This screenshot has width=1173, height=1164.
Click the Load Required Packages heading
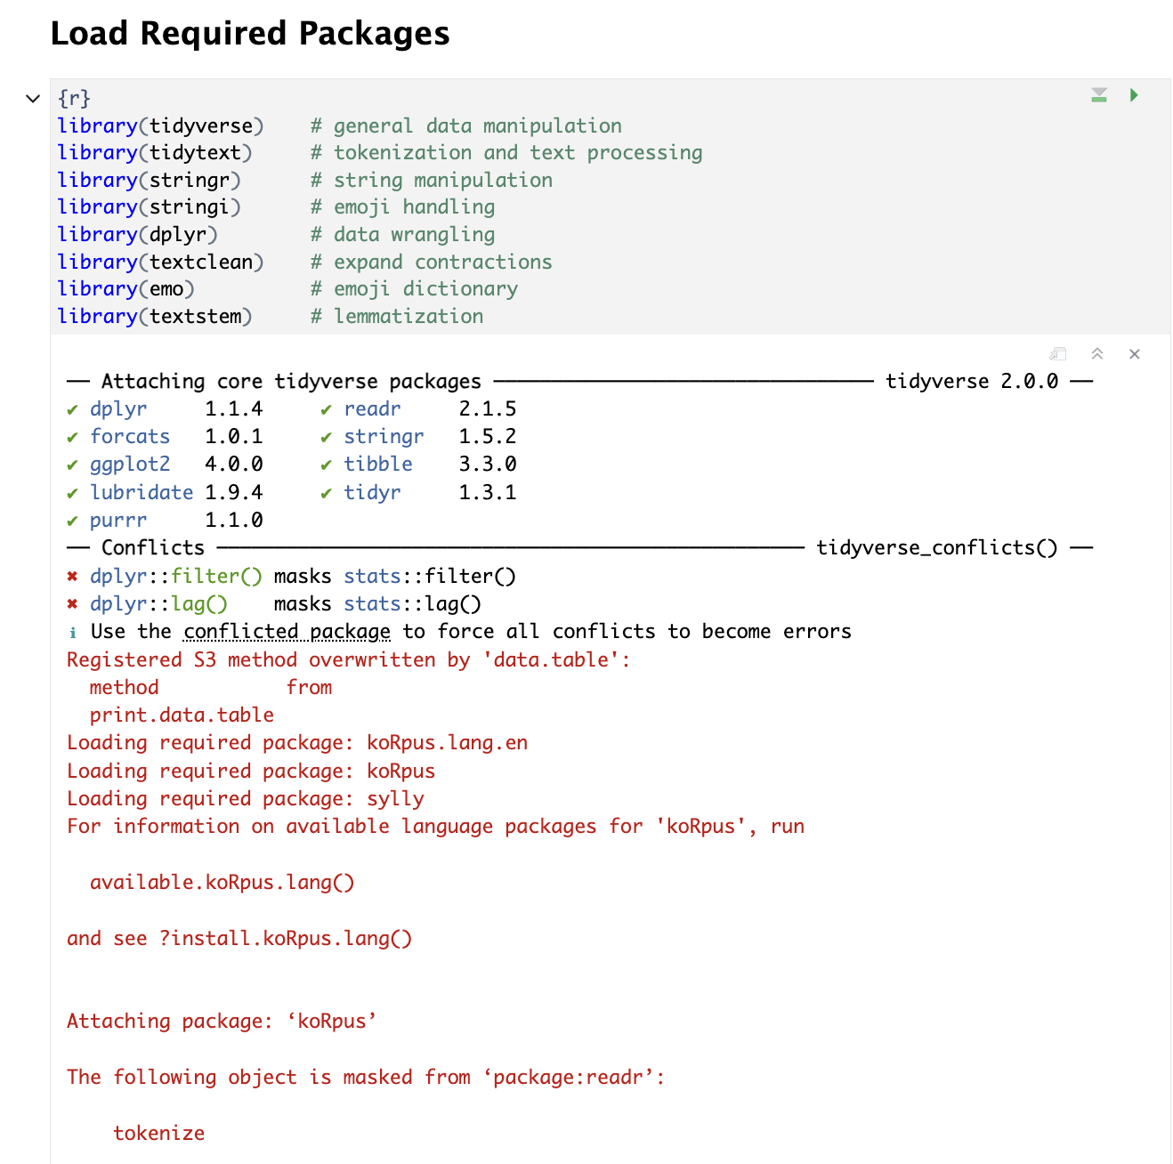(250, 34)
